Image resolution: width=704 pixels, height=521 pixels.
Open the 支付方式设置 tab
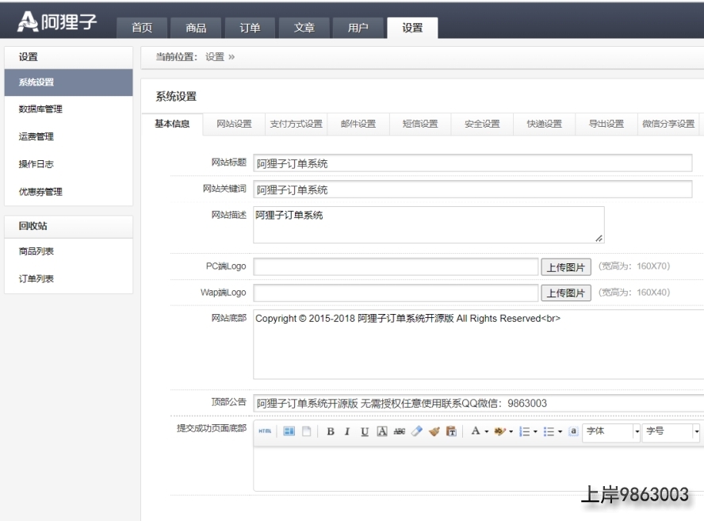(x=297, y=124)
